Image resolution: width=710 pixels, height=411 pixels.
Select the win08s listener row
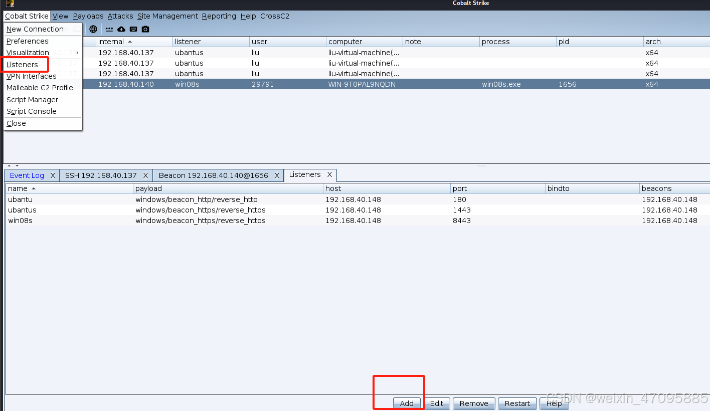point(358,221)
